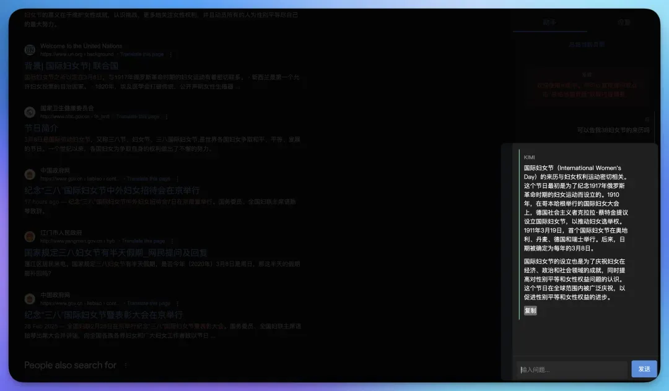Open the three-dot menu for the nhc.gov.cn result
Image resolution: width=669 pixels, height=391 pixels.
(x=166, y=116)
